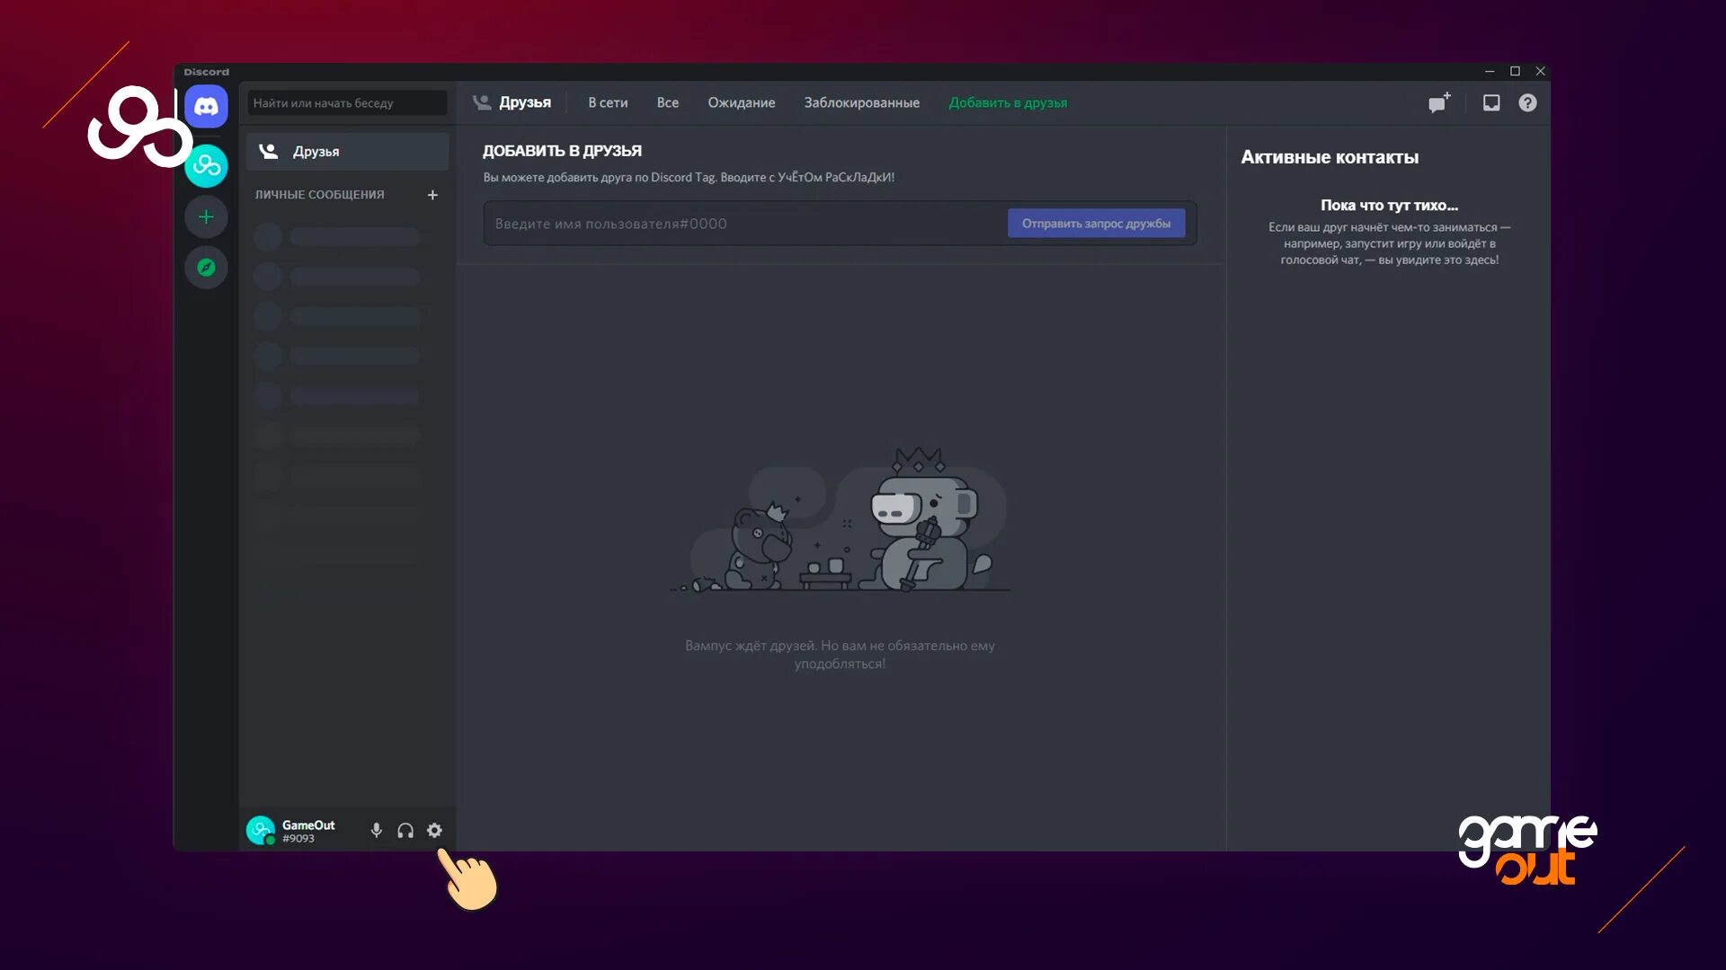
Task: Switch to the В сети tab
Action: click(608, 102)
